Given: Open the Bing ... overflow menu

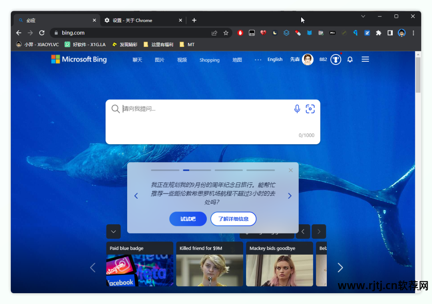Looking at the screenshot, I should click(258, 59).
